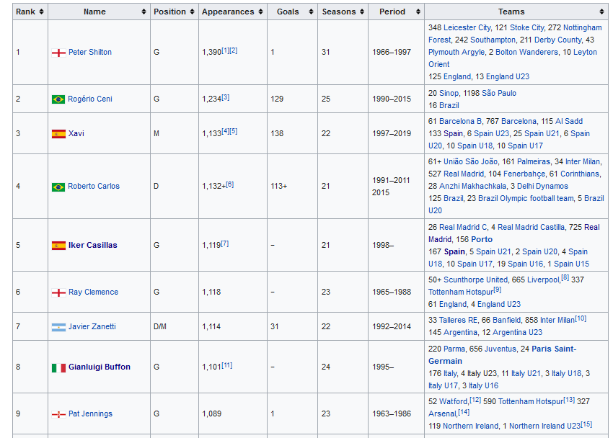Sort table by Rank column arrows

pyautogui.click(x=41, y=12)
